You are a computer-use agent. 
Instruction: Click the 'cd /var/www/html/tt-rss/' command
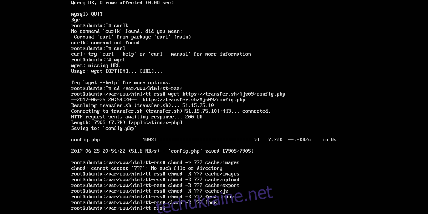pos(148,88)
